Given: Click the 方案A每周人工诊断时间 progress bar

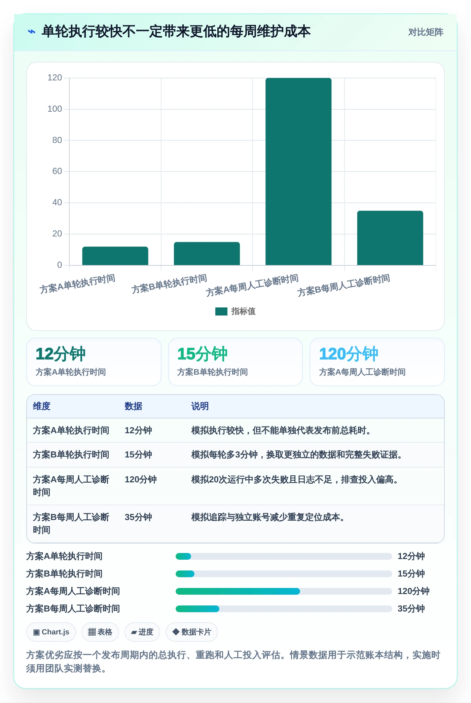Looking at the screenshot, I should (284, 591).
